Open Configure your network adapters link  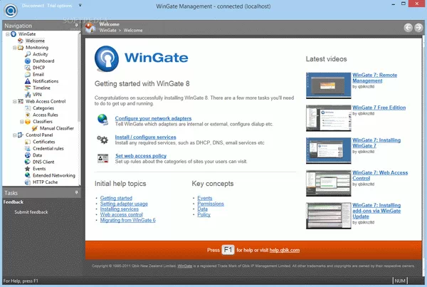coord(152,118)
